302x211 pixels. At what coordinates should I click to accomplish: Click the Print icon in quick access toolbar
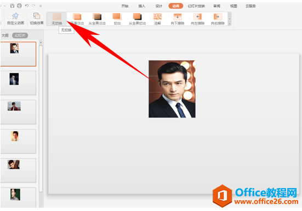click(19, 6)
